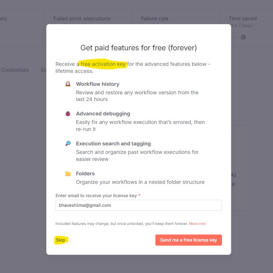The image size is (273, 273).
Task: Open the More info link
Action: 197,224
